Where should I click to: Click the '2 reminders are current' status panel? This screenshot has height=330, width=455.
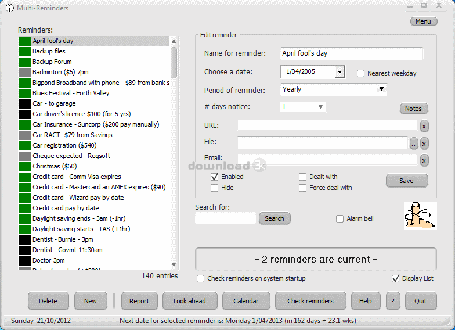(x=316, y=259)
